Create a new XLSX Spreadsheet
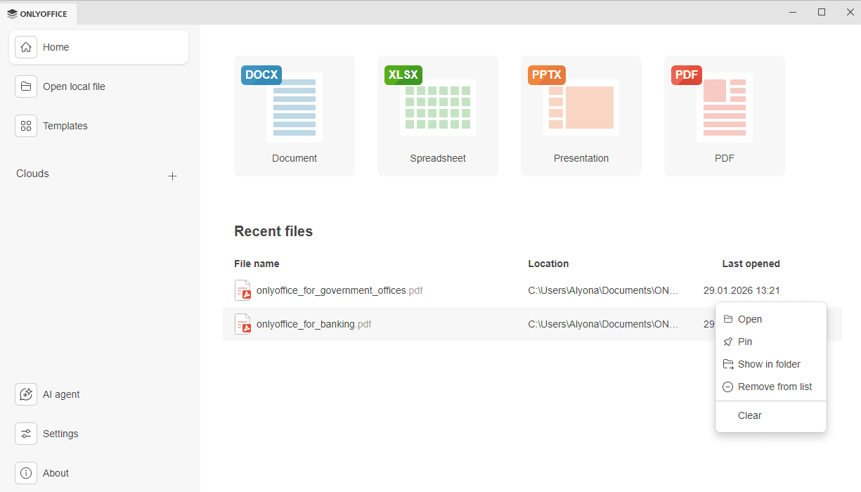861x492 pixels. pyautogui.click(x=438, y=116)
